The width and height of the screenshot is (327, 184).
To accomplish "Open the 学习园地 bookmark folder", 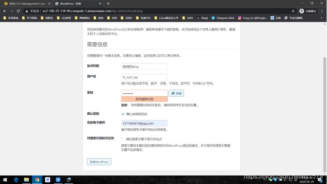I will (x=29, y=18).
